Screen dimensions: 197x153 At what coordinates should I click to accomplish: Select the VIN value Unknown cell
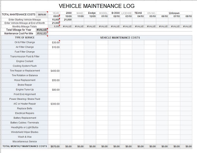pos(174,13)
